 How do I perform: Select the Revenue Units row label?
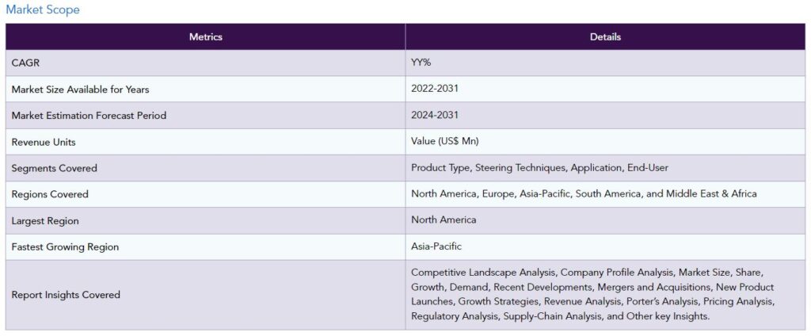coord(44,142)
